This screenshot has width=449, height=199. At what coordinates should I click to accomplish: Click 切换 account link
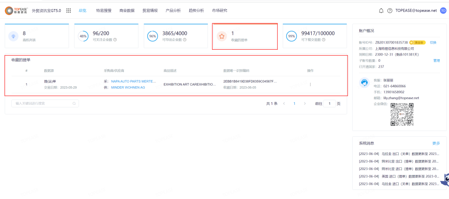(x=433, y=43)
